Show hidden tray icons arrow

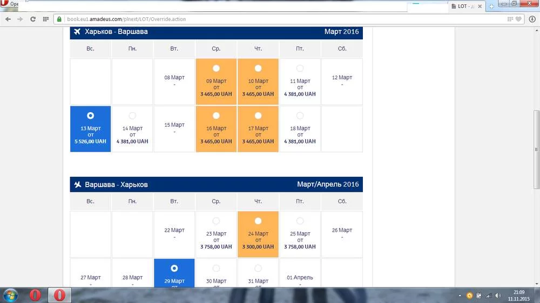point(460,295)
